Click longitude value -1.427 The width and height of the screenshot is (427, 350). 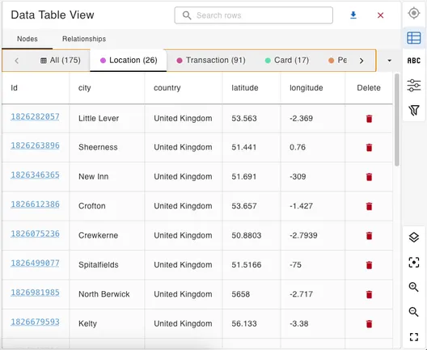pyautogui.click(x=301, y=206)
